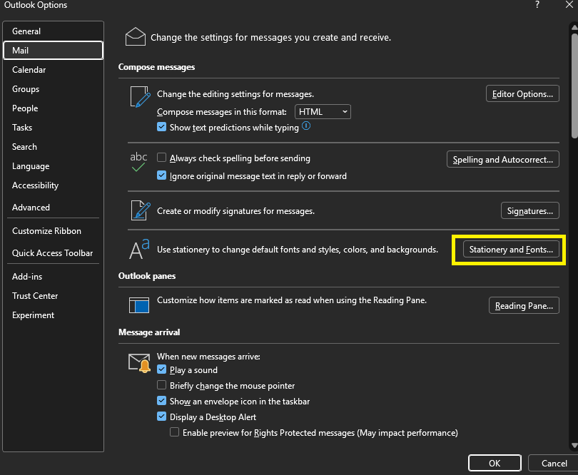This screenshot has width=578, height=475.
Task: Uncheck Play a sound
Action: pyautogui.click(x=161, y=369)
